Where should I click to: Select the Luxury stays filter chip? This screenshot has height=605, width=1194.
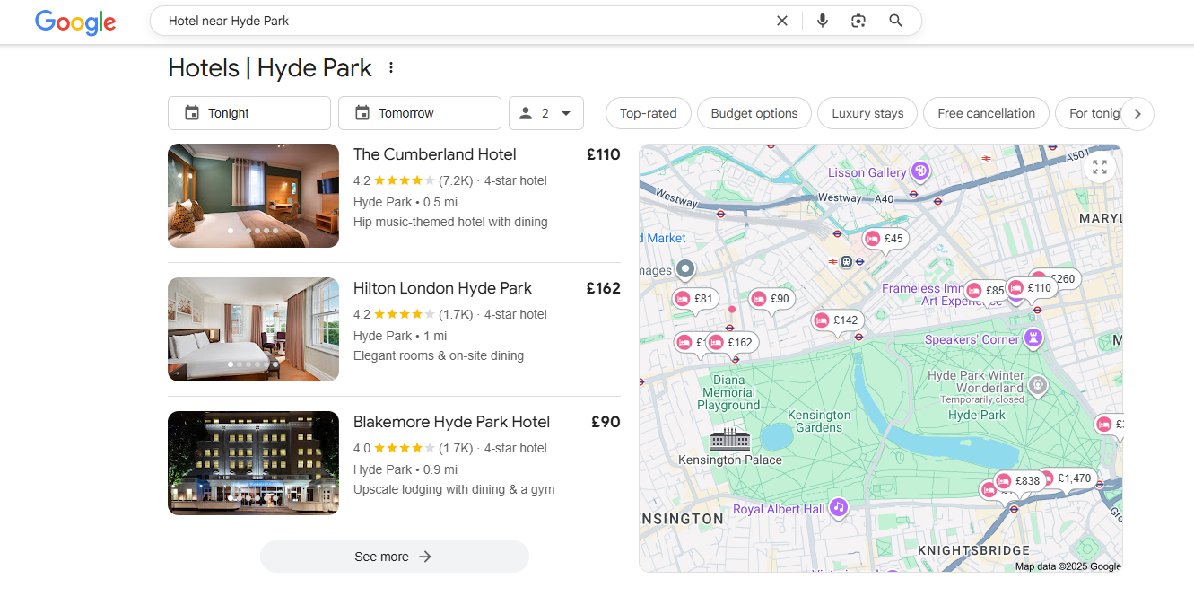point(867,113)
